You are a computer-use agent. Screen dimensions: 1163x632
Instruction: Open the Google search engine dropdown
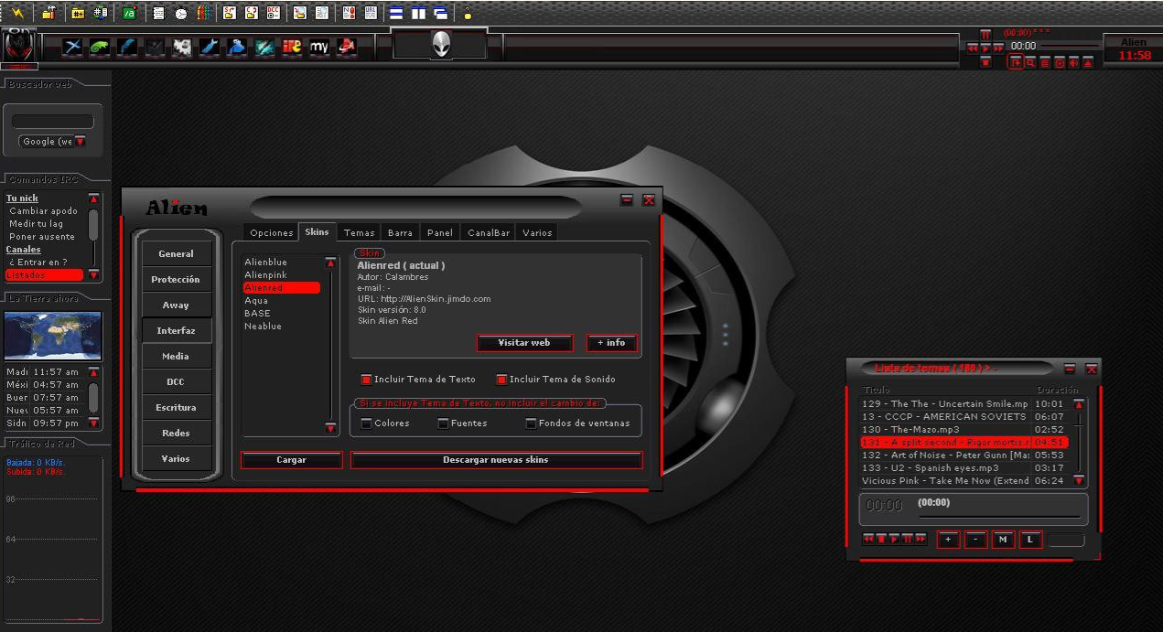[80, 142]
